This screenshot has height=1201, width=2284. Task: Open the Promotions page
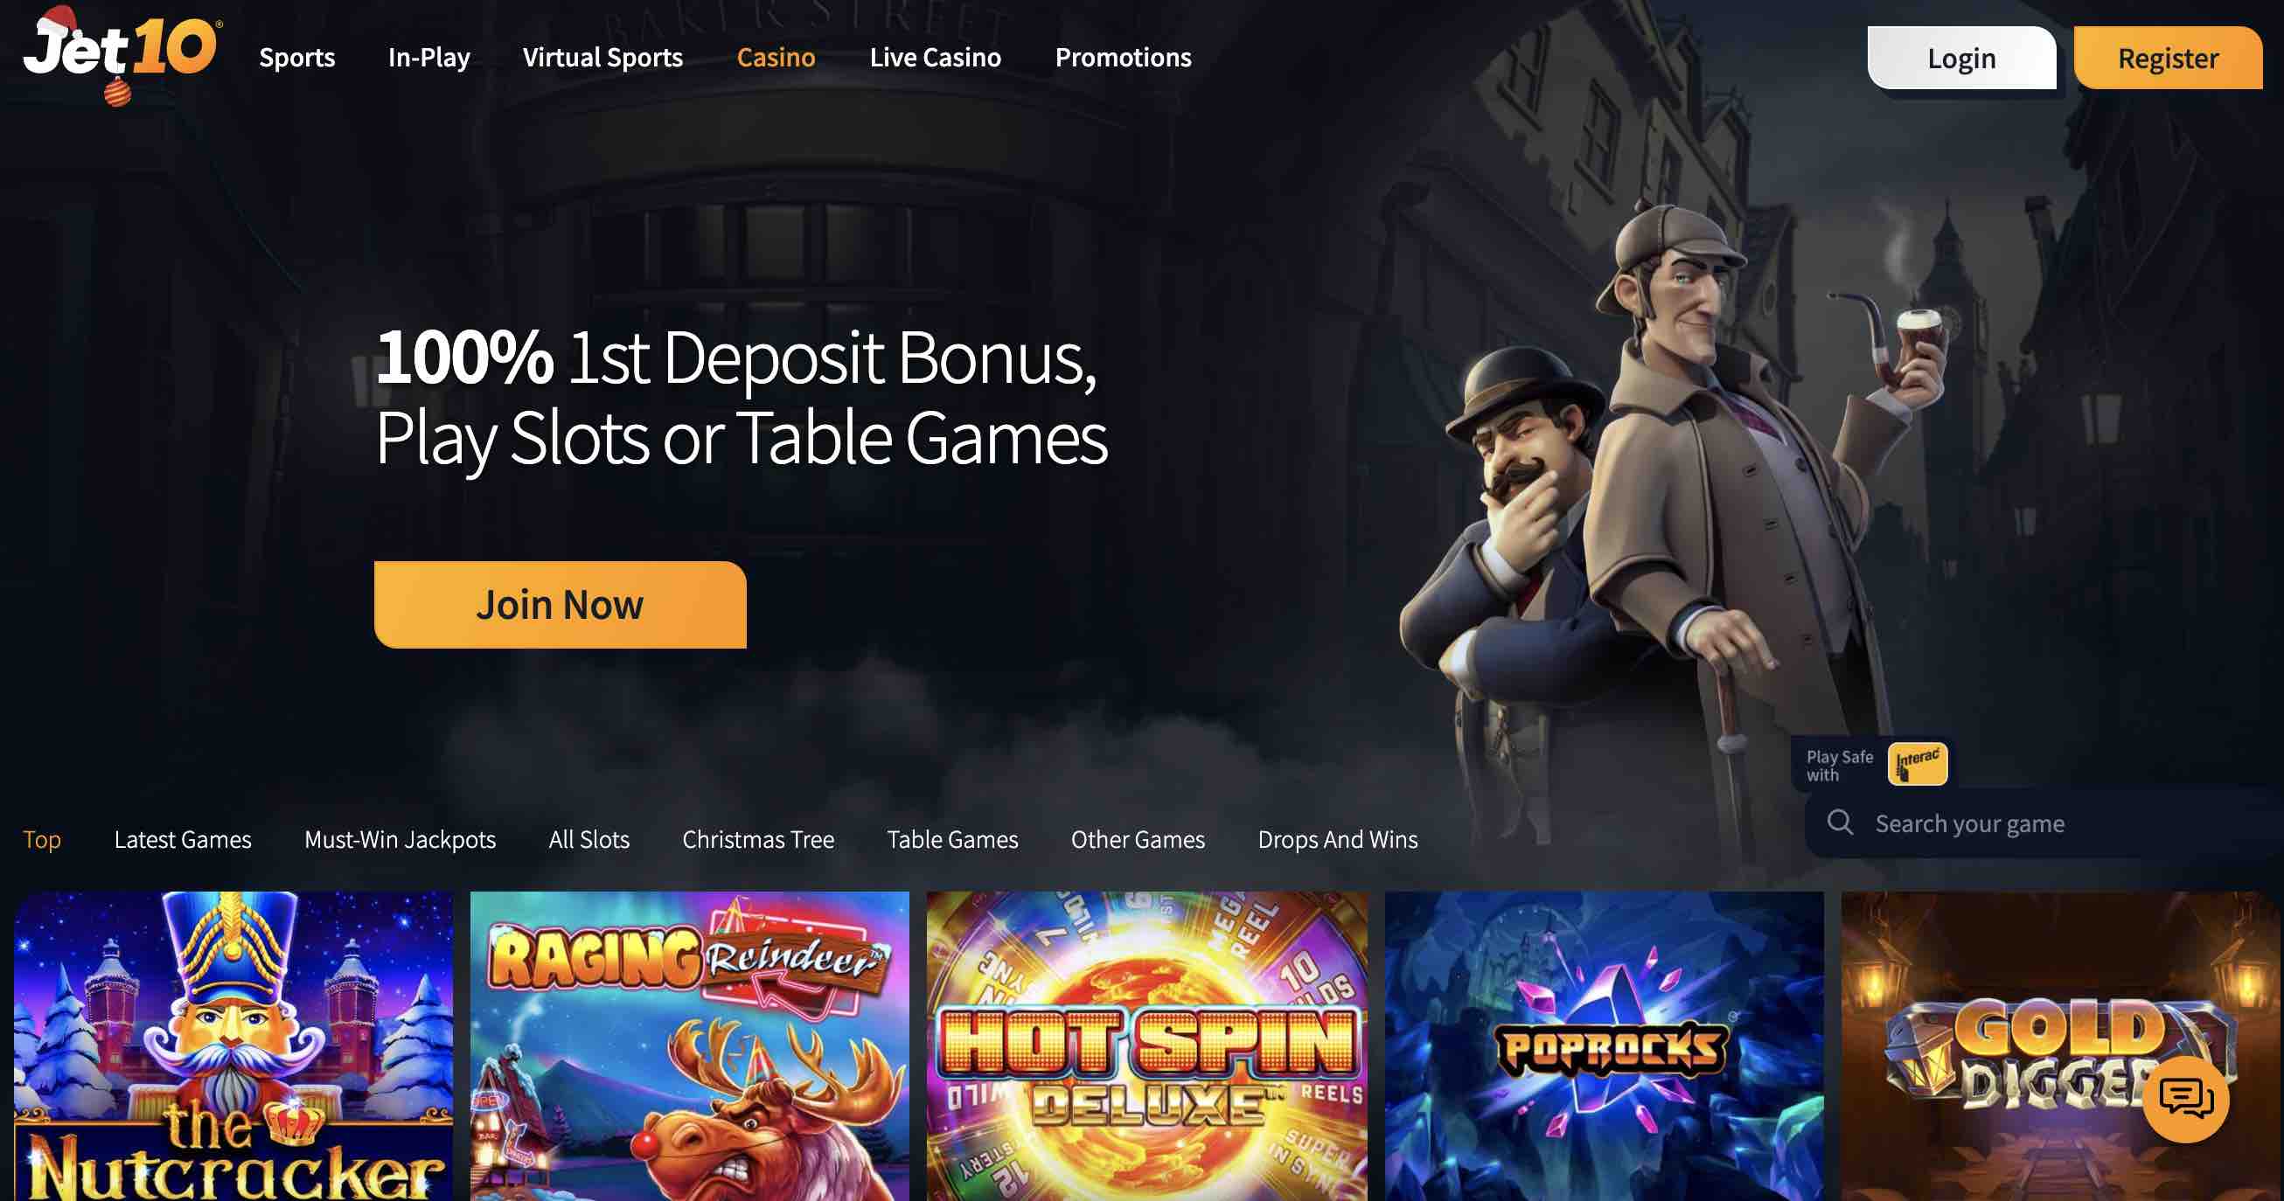pos(1123,58)
